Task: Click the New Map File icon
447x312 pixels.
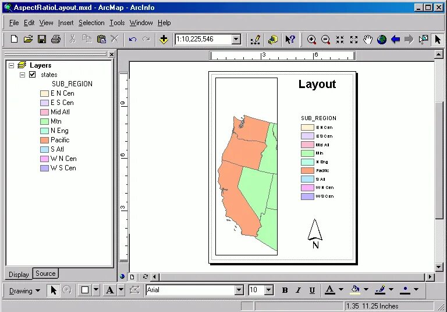Action: (x=14, y=39)
